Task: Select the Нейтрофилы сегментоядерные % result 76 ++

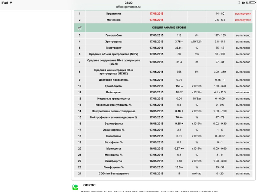Action: pos(179,117)
